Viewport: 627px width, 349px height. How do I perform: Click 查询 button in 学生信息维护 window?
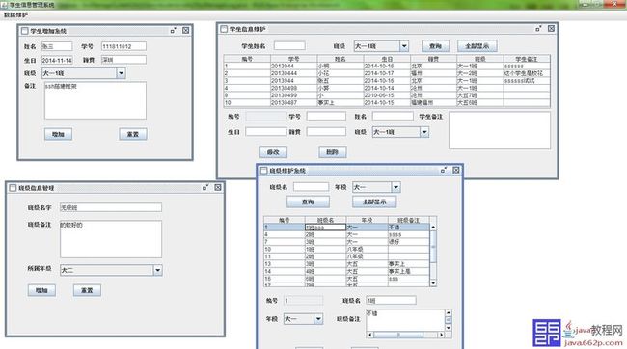pyautogui.click(x=435, y=46)
